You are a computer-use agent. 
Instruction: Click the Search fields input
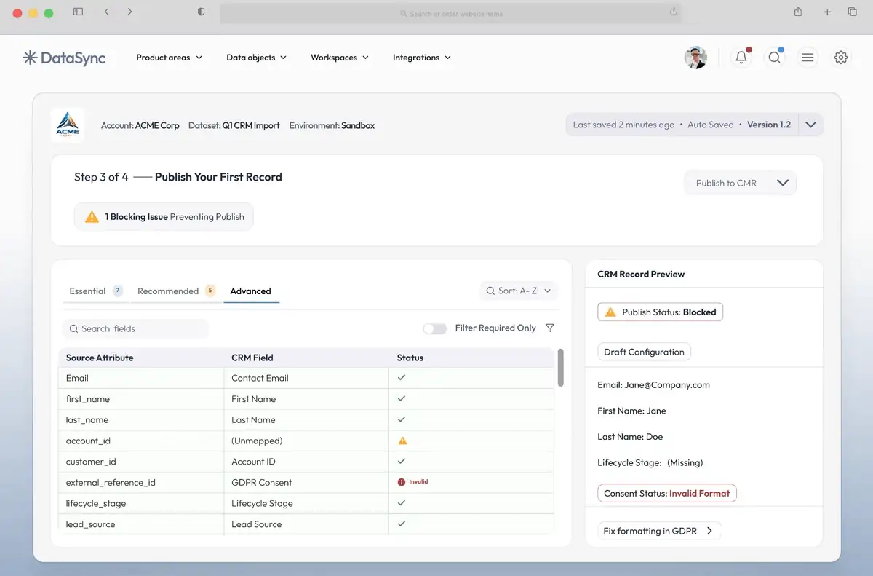click(x=135, y=328)
